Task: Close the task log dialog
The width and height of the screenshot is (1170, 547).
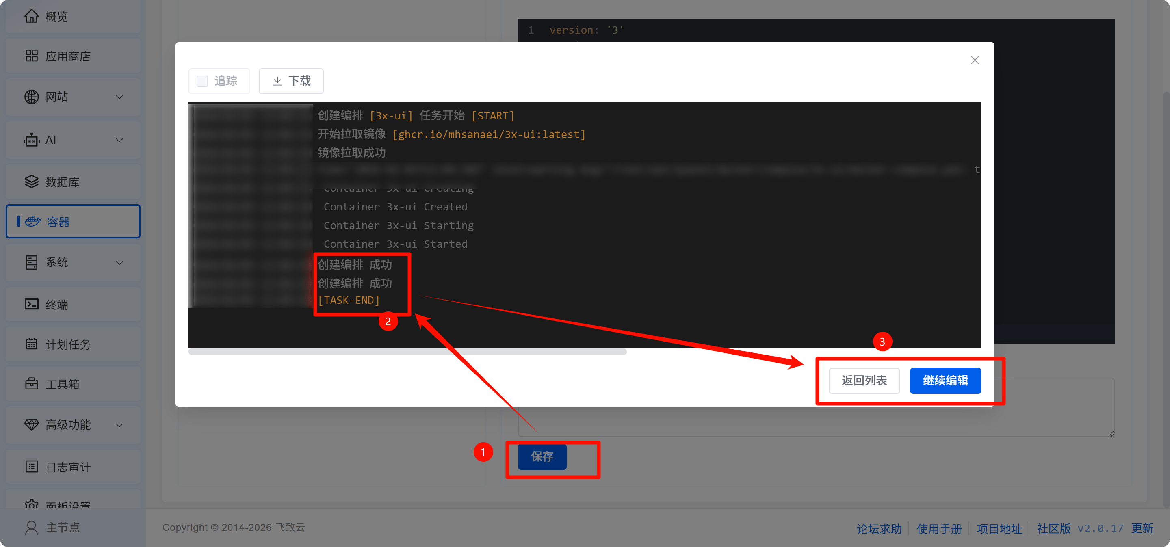Action: pos(975,61)
